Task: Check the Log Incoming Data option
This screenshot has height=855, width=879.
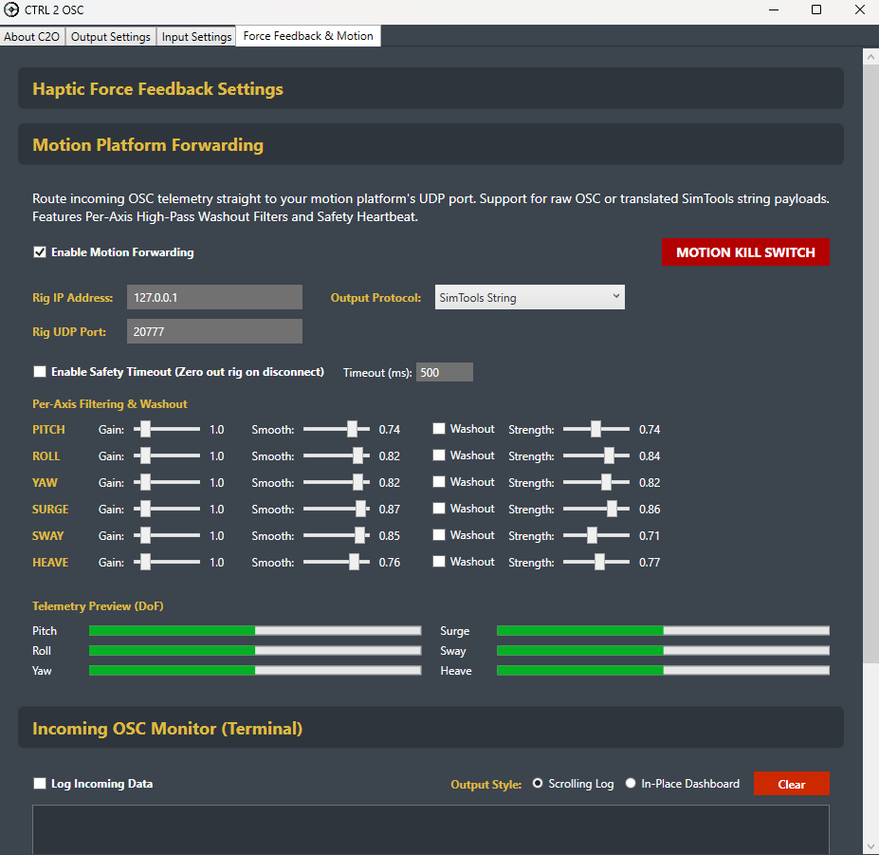Action: pyautogui.click(x=39, y=783)
